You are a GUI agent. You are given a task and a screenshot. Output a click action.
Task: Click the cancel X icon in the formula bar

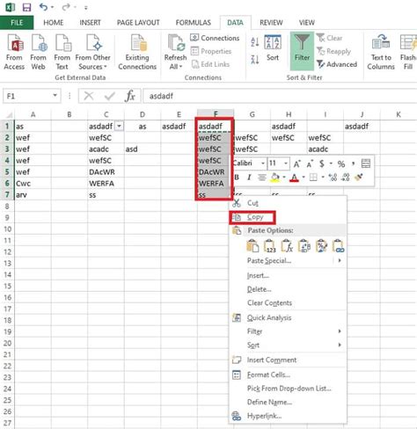89,96
